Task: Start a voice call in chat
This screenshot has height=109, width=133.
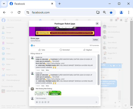Action: 111,66
